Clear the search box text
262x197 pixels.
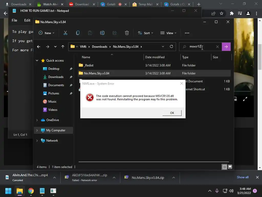[x=217, y=47]
